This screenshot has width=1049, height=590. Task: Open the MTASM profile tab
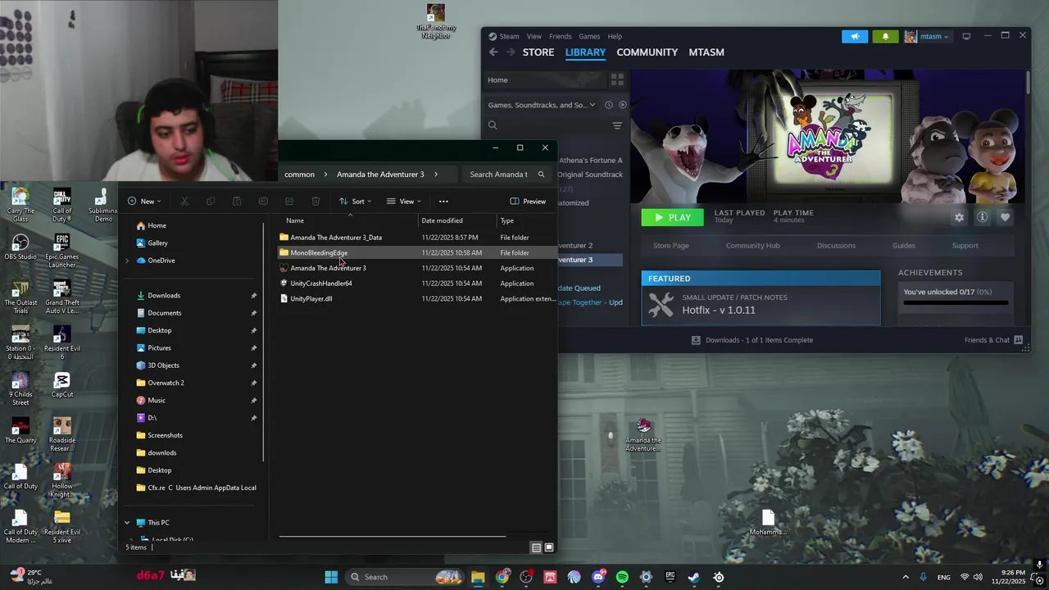(706, 52)
